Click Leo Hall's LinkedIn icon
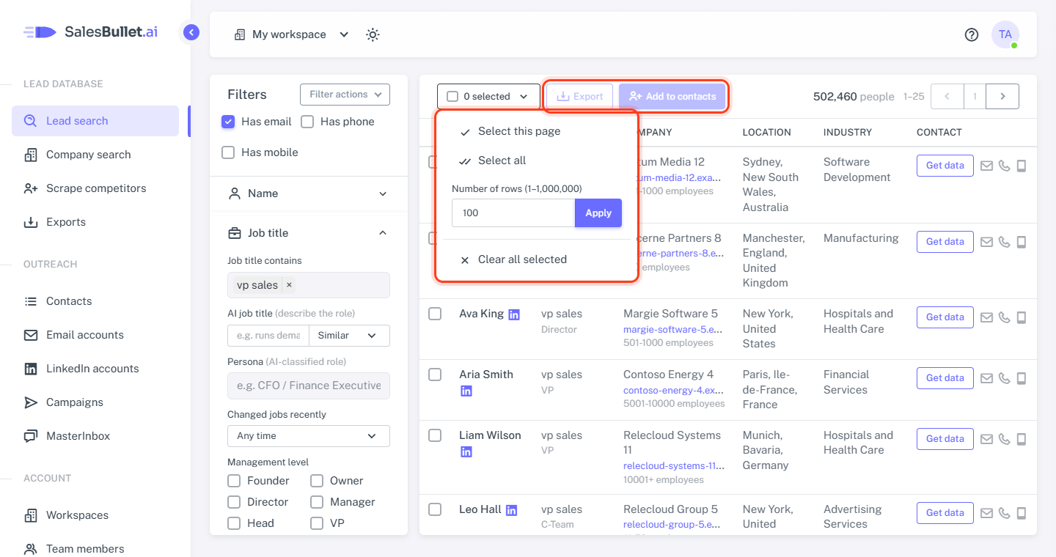 512,510
